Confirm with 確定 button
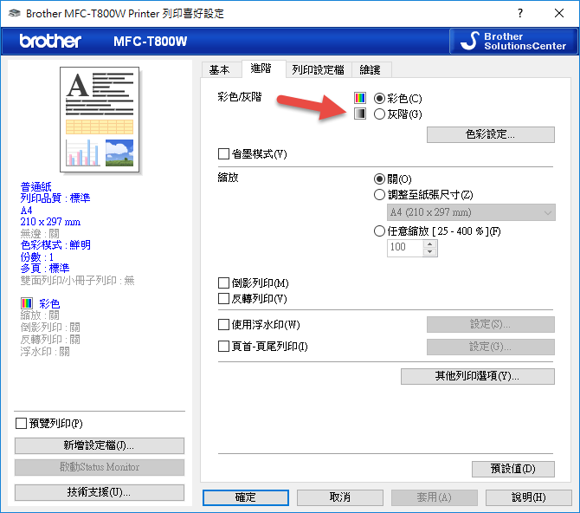Viewport: 580px width, 513px height. point(246,497)
